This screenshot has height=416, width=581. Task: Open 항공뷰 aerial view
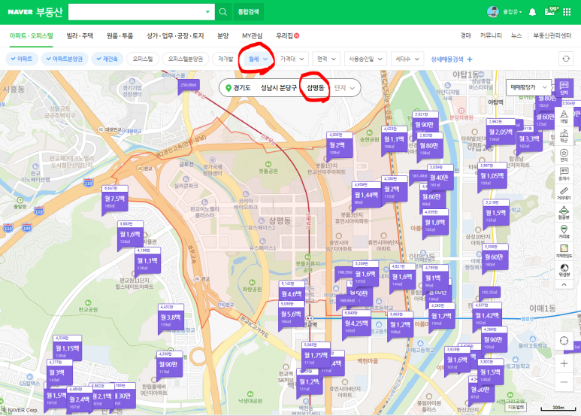coord(564,213)
